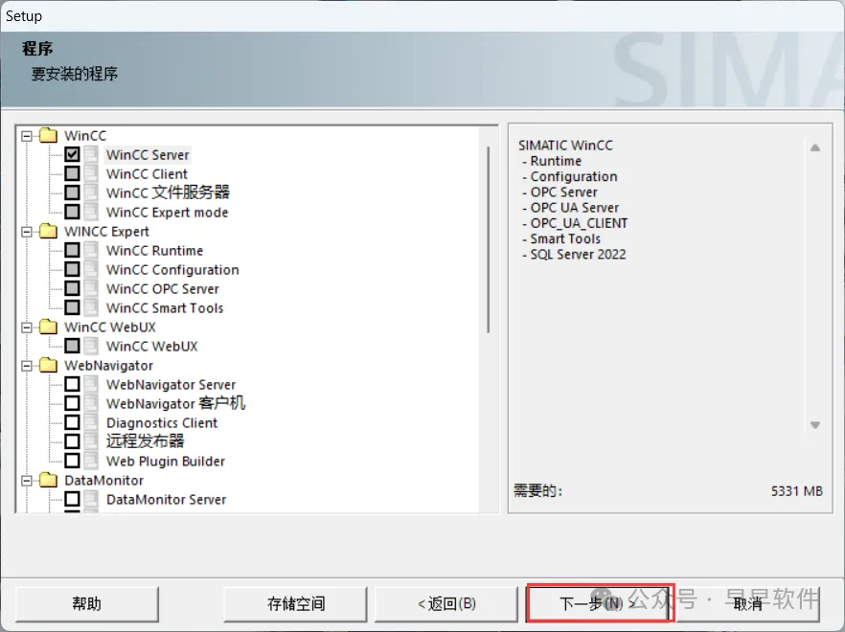Click the description panel scroll-up arrow

pyautogui.click(x=815, y=147)
